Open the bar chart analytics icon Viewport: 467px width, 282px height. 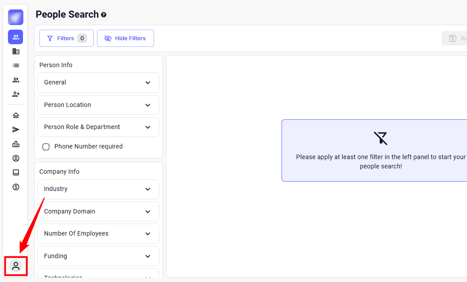16,144
